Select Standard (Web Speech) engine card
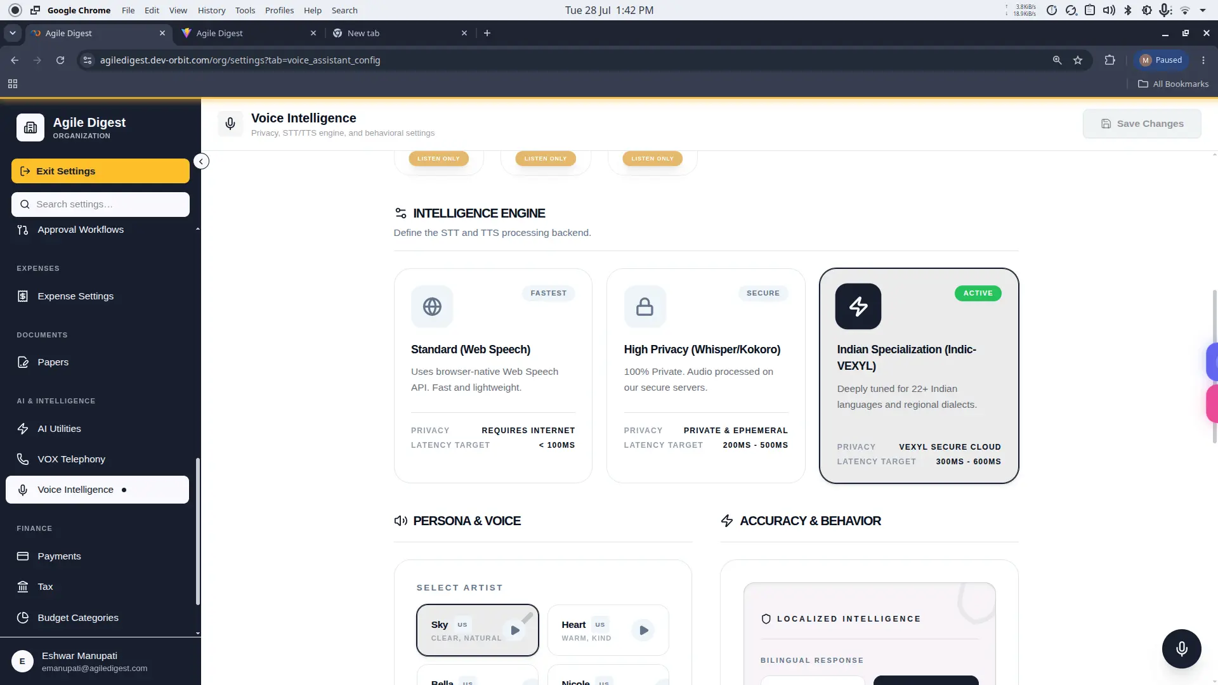1218x685 pixels. pos(493,375)
